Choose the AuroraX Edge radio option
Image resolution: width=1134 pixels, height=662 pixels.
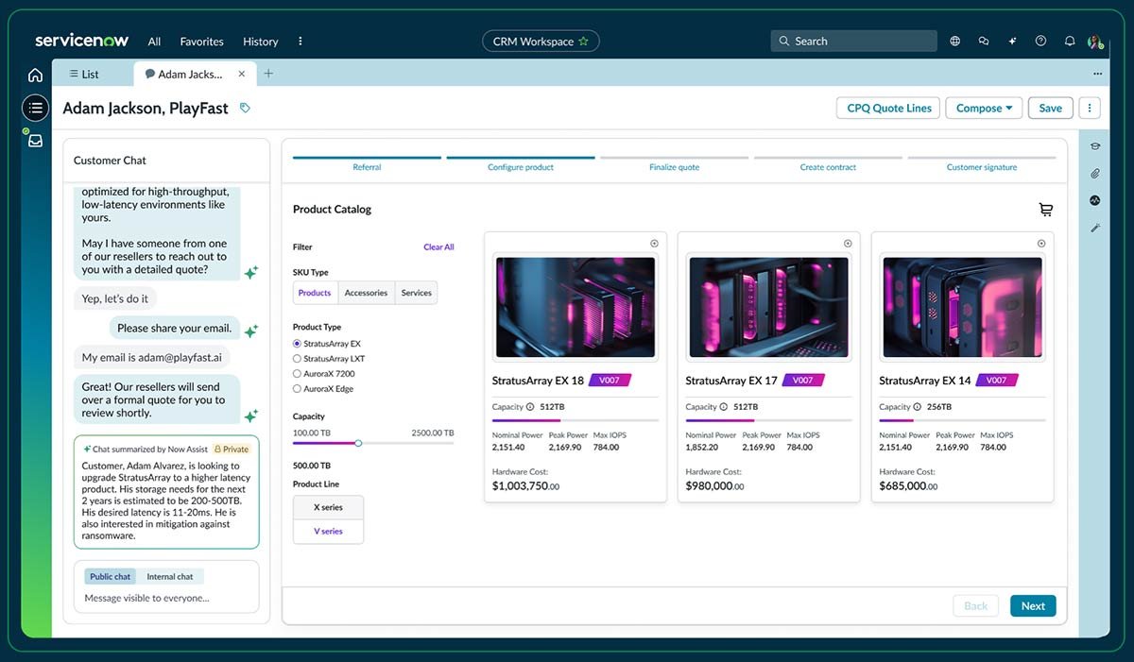click(x=298, y=389)
